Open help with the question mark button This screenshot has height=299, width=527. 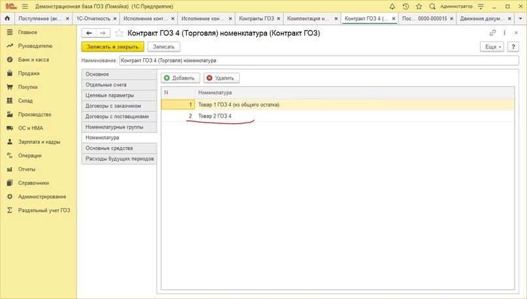point(513,47)
